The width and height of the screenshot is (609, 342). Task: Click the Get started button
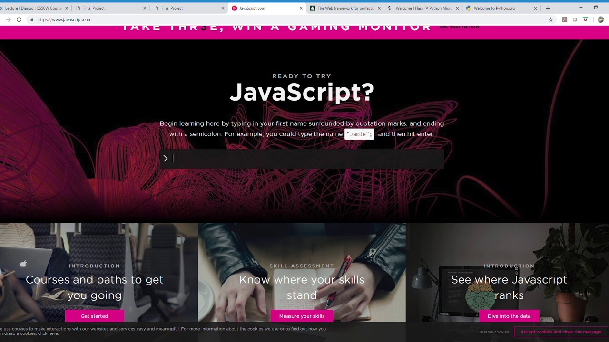[x=94, y=316]
